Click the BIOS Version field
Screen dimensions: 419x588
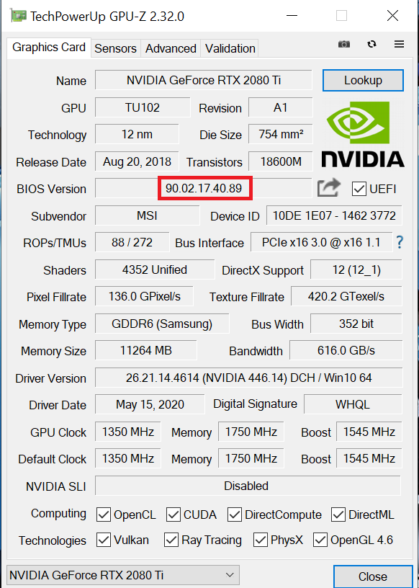pyautogui.click(x=204, y=188)
